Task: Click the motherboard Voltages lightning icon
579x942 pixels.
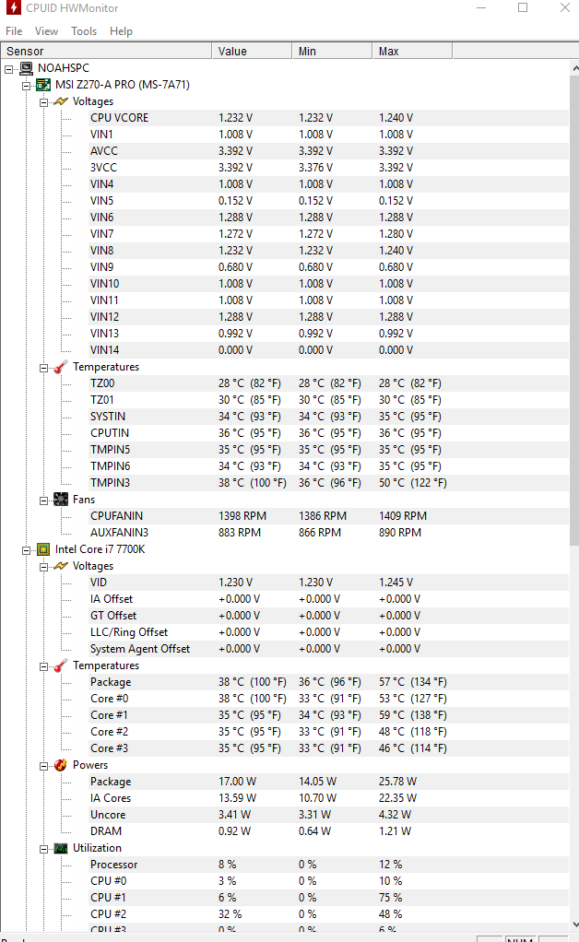Action: 61,101
